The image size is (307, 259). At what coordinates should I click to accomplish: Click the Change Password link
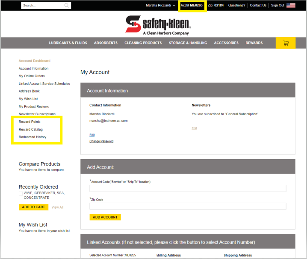tap(101, 141)
